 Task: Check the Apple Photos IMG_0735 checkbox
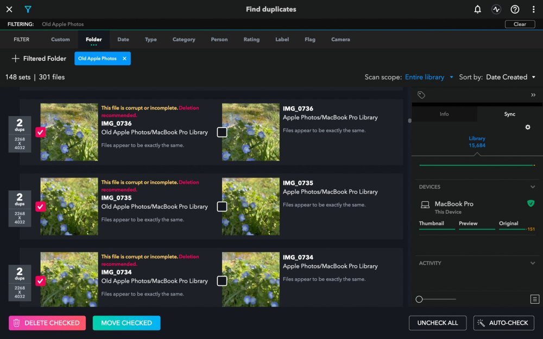pos(222,206)
